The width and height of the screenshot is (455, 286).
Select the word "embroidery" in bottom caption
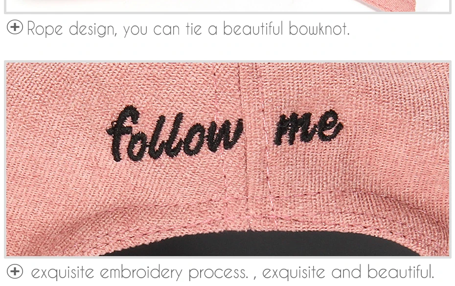(141, 272)
